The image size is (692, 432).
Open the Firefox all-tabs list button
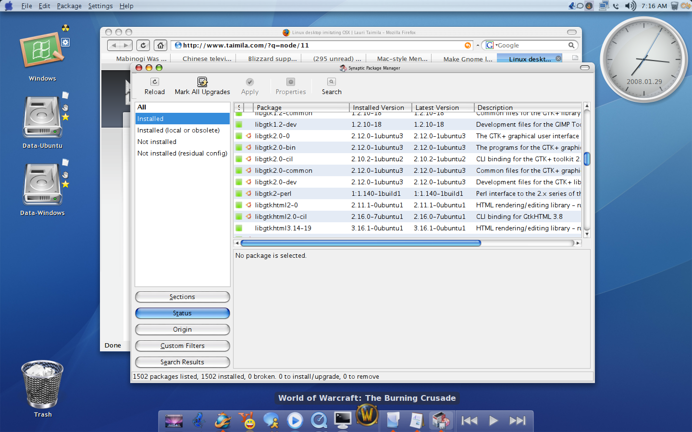pyautogui.click(x=575, y=58)
